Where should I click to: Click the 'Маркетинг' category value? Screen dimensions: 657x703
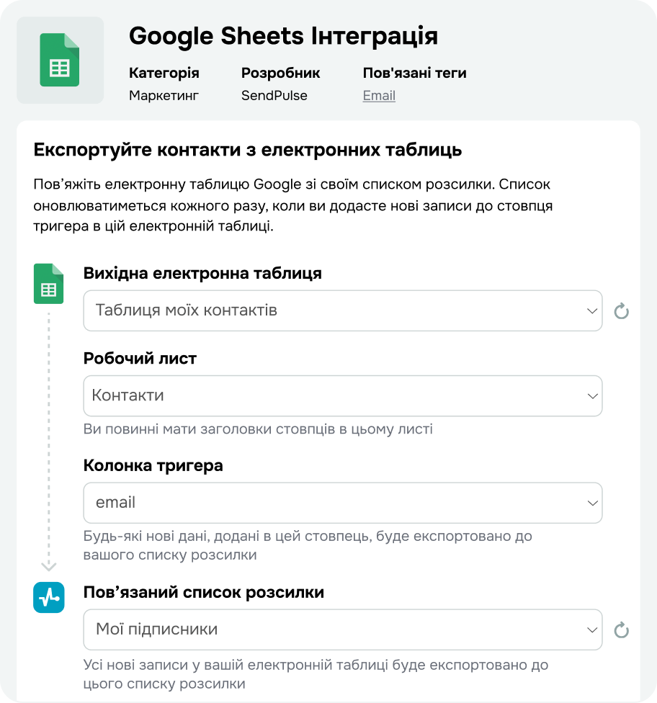164,96
